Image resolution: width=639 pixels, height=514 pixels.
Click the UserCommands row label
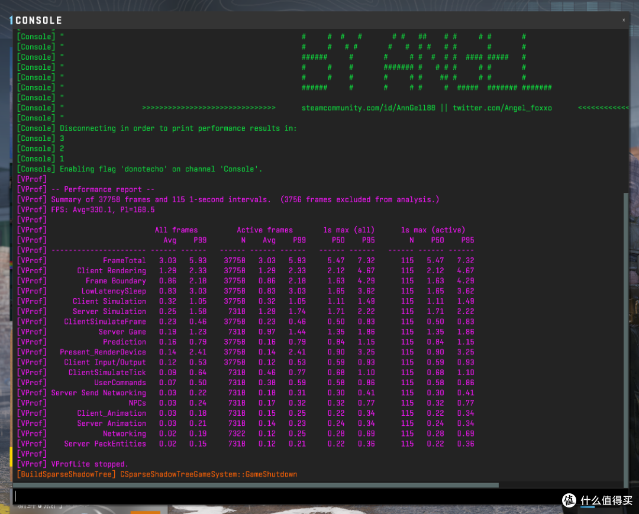pyautogui.click(x=120, y=383)
